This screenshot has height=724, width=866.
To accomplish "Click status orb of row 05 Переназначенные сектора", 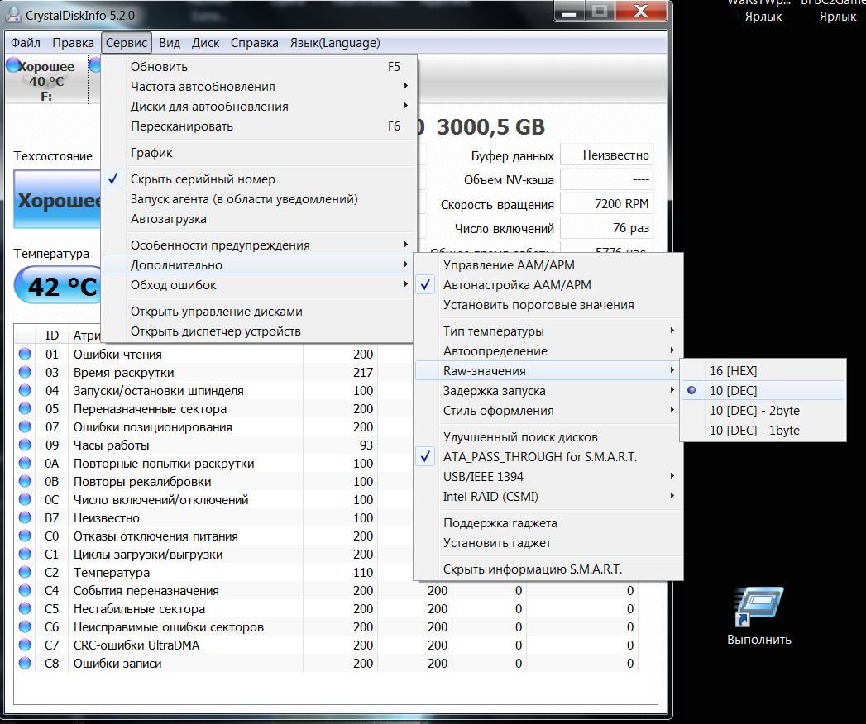I will 25,408.
